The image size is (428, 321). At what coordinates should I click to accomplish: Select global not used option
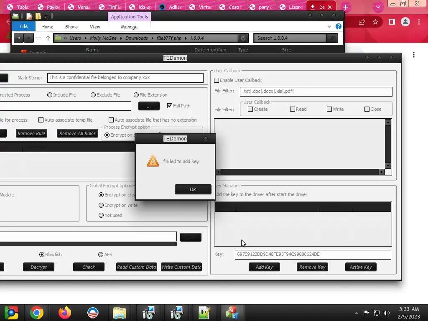tap(101, 215)
